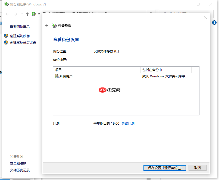The width and height of the screenshot is (219, 180).
Task: Click 保存设置并运行备份 button
Action: pos(164,168)
